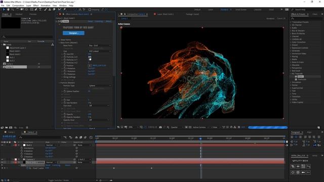Open the Base Form dropdown
This screenshot has width=324, height=182.
pos(100,45)
